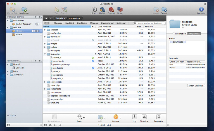214x131 pixels.
Task: Click the eye icon in status bar
Action: pyautogui.click(x=50, y=125)
